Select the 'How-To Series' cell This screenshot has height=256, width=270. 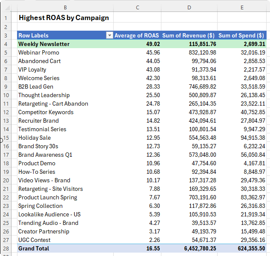point(65,172)
